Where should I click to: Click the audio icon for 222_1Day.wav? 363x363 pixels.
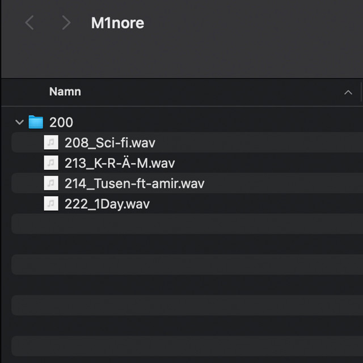coord(51,204)
